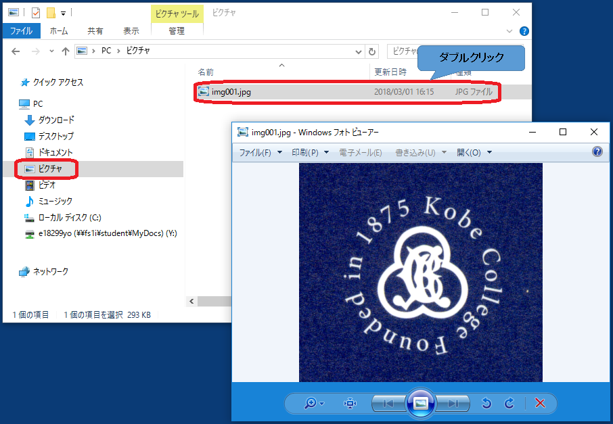Screen dimensions: 613x424
Task: Click ピクチャ in address bar breadcrumb
Action: pos(138,51)
